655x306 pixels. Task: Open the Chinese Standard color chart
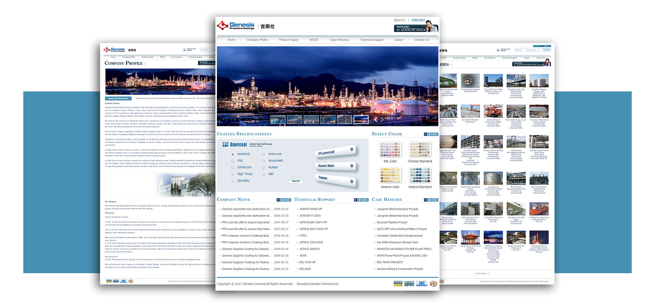420,149
